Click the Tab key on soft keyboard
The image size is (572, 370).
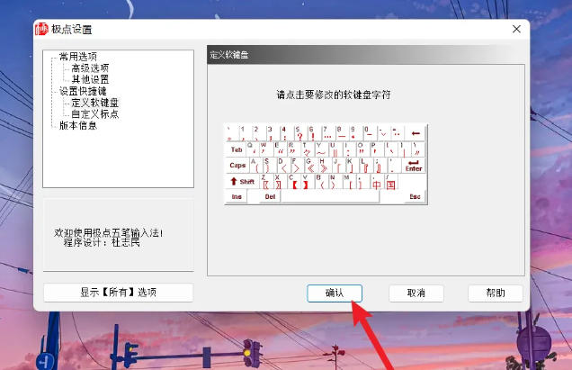click(237, 149)
